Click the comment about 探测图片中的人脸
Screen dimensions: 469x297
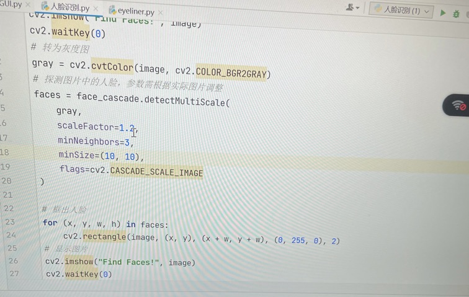point(128,83)
